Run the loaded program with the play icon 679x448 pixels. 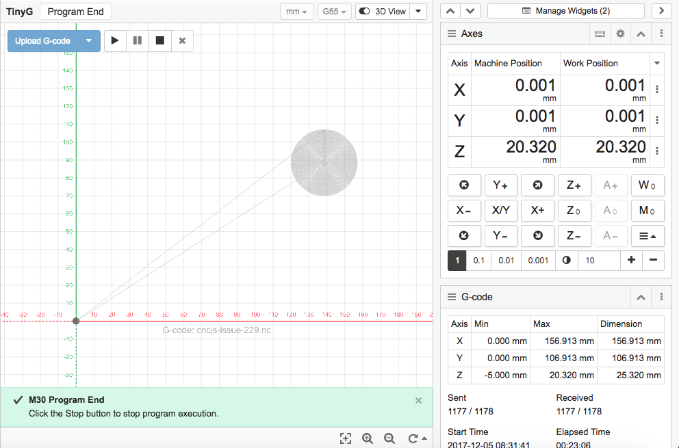[x=114, y=40]
